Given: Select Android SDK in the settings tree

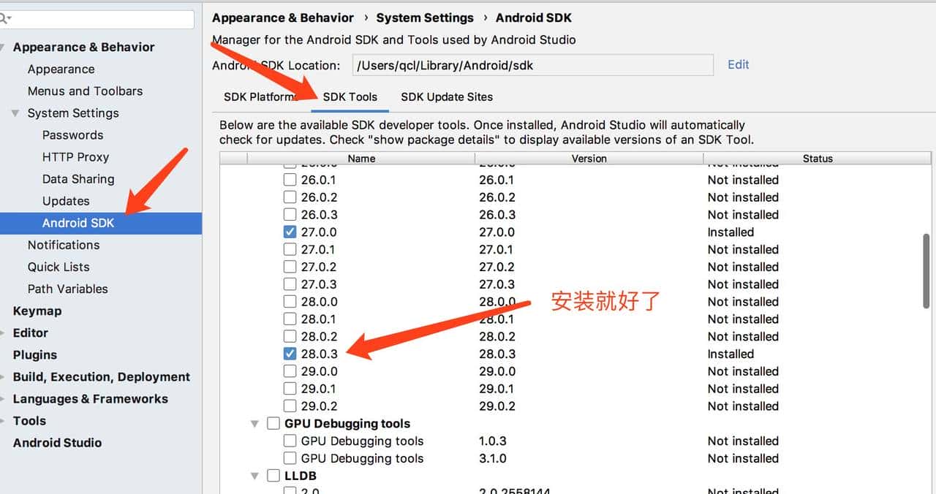Looking at the screenshot, I should click(78, 223).
